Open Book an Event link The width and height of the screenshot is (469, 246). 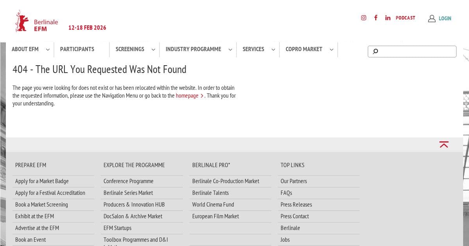(x=30, y=240)
